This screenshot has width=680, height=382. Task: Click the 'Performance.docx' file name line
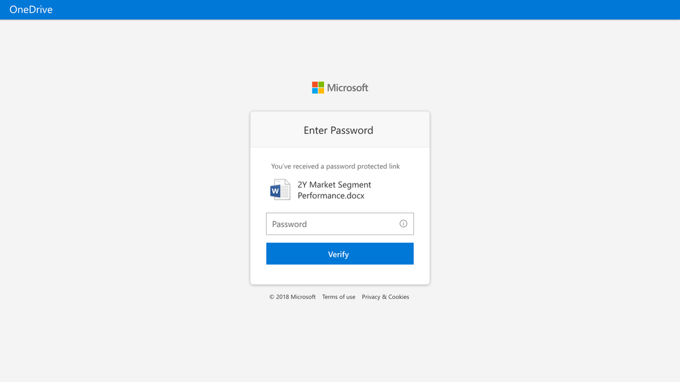tap(331, 196)
